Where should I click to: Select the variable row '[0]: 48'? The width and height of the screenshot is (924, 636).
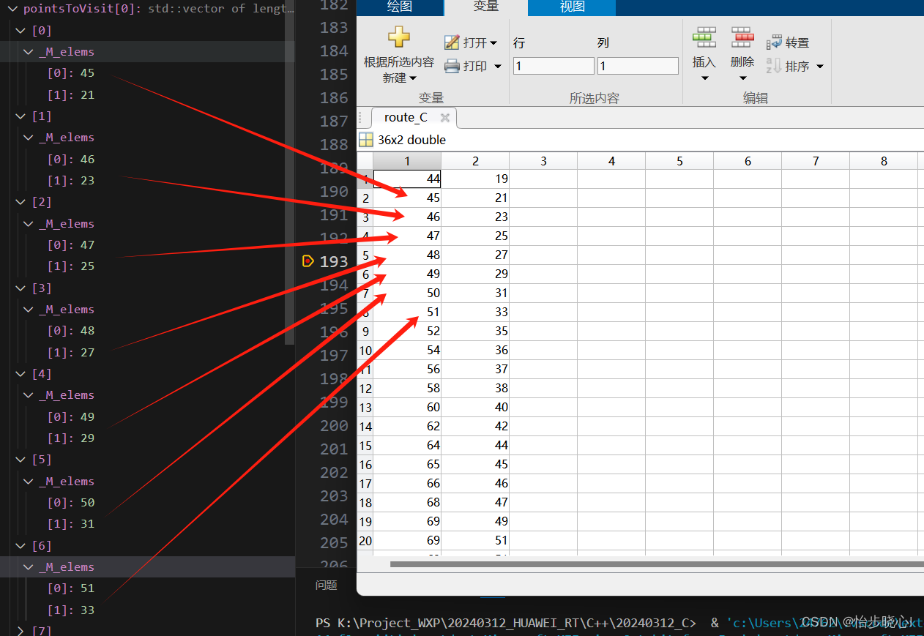(x=146, y=331)
